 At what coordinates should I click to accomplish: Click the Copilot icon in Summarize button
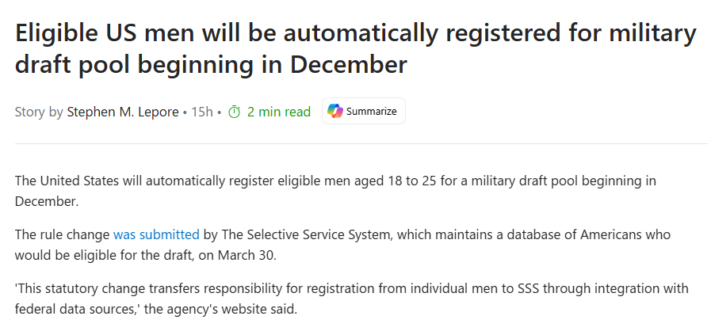click(335, 112)
